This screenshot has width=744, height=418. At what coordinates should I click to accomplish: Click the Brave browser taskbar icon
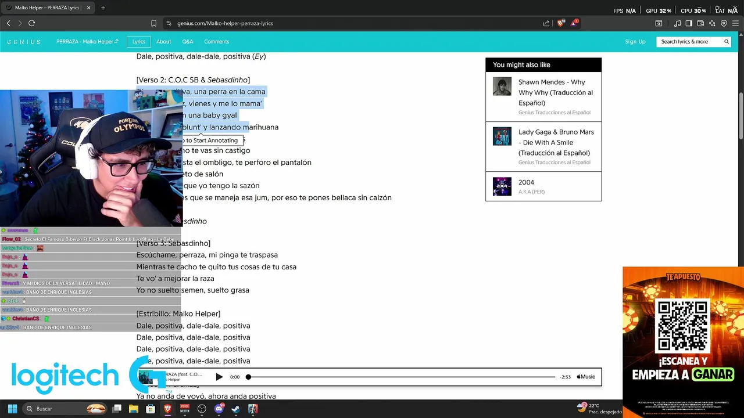(x=167, y=409)
